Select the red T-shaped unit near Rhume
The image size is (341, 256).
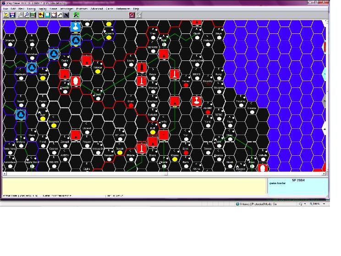[x=142, y=148]
